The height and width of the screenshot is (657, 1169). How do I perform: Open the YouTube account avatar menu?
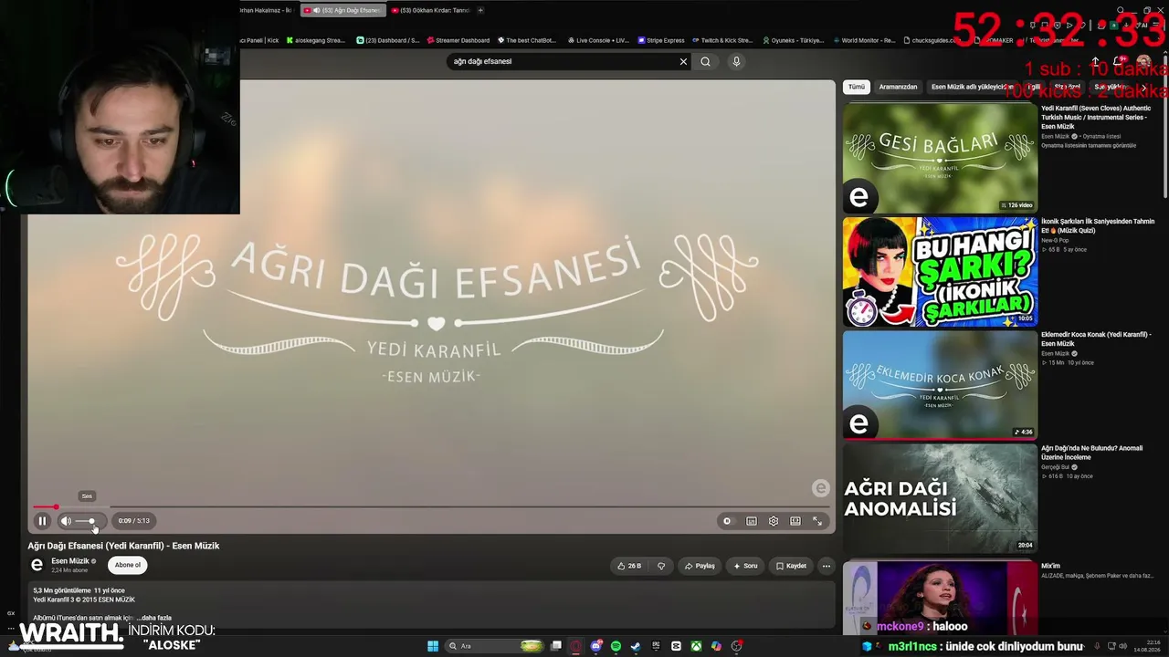click(x=1143, y=61)
